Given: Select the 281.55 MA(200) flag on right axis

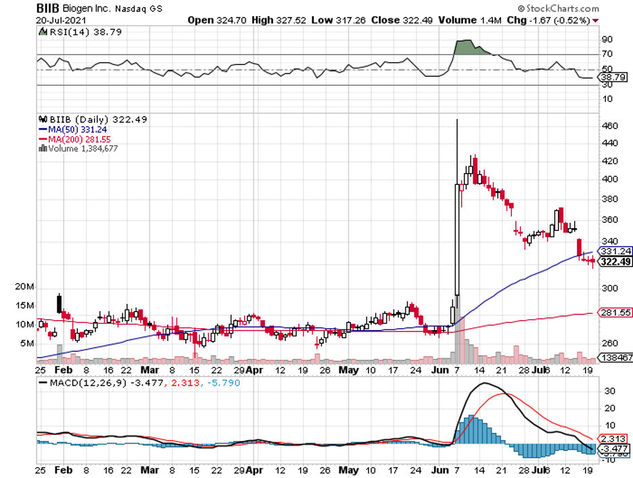Looking at the screenshot, I should [x=613, y=313].
